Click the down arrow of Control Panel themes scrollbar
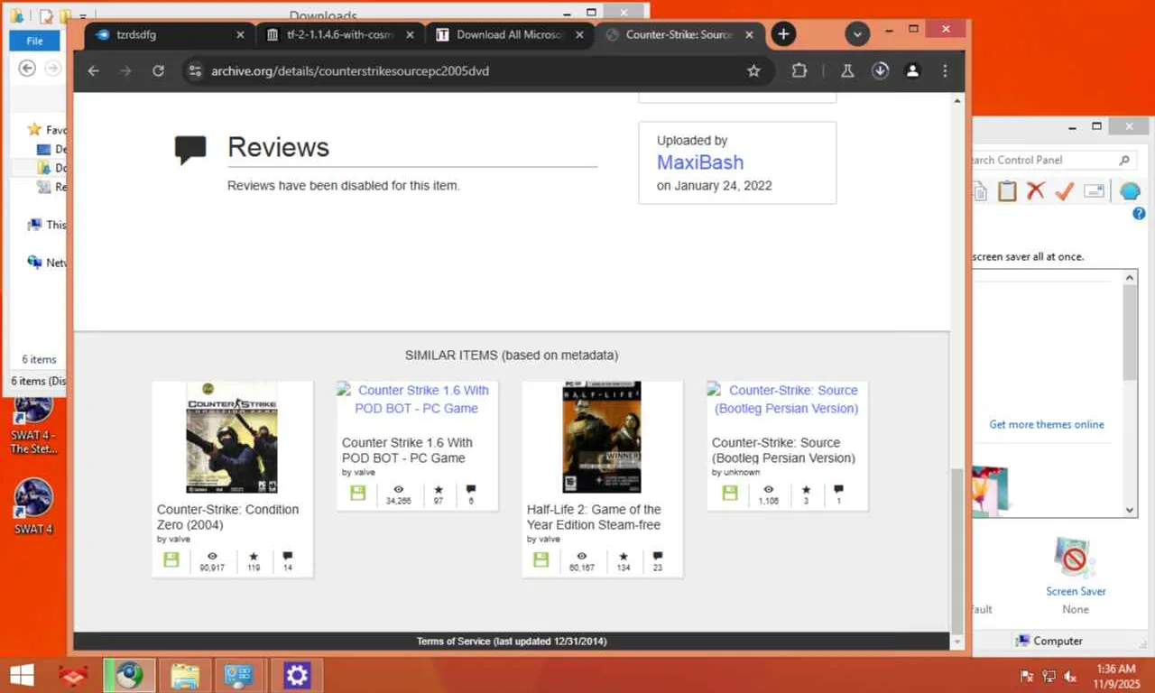 point(1131,510)
